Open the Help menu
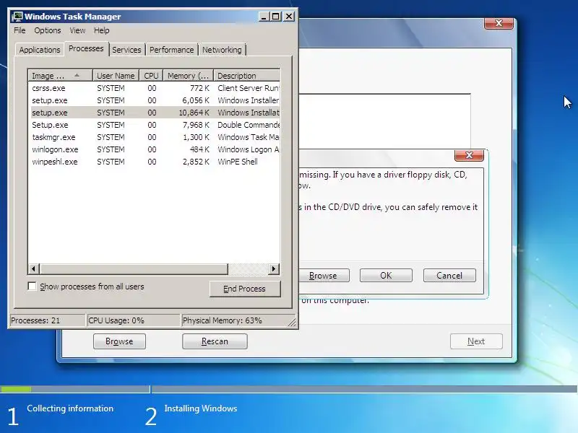 point(101,30)
